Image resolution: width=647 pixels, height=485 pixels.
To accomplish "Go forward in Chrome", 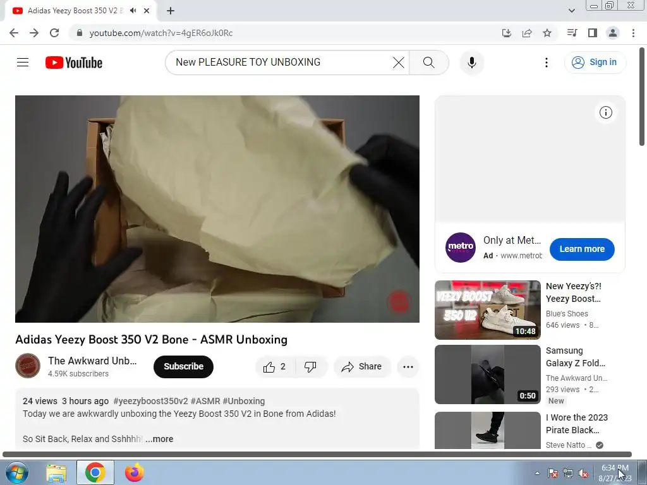I will click(x=34, y=33).
